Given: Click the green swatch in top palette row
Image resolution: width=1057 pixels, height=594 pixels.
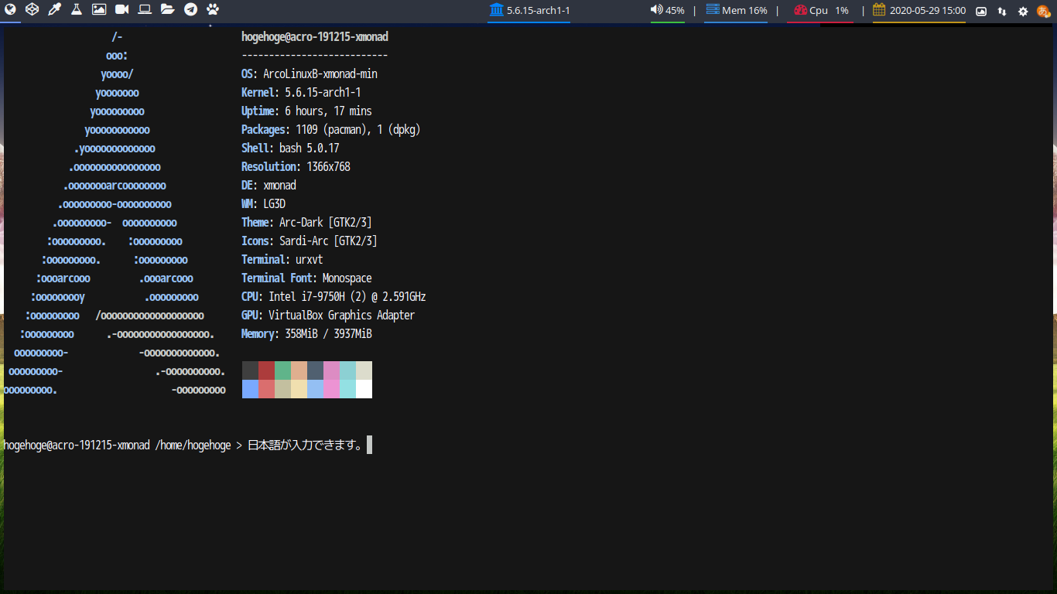Looking at the screenshot, I should coord(282,370).
